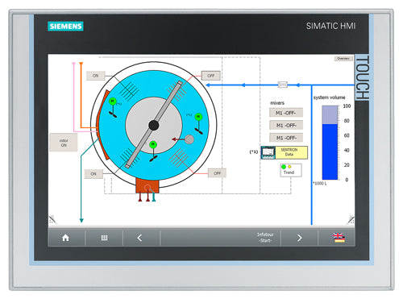Open the Overview button at top right
403x299 pixels.
click(343, 58)
